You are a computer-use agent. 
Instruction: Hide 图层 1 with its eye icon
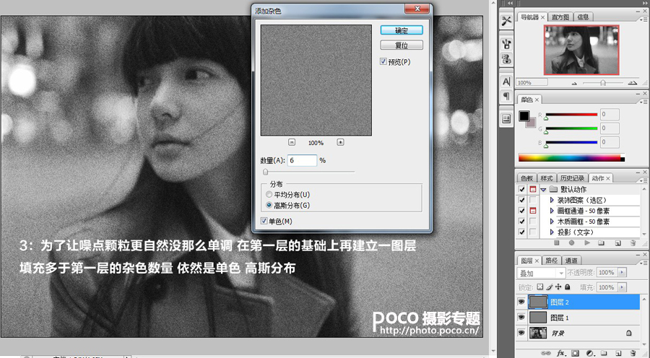point(521,318)
